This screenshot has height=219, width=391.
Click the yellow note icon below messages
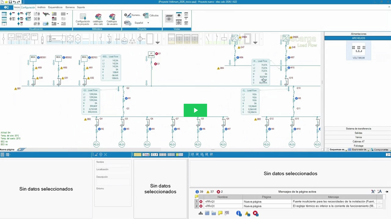pos(220,213)
